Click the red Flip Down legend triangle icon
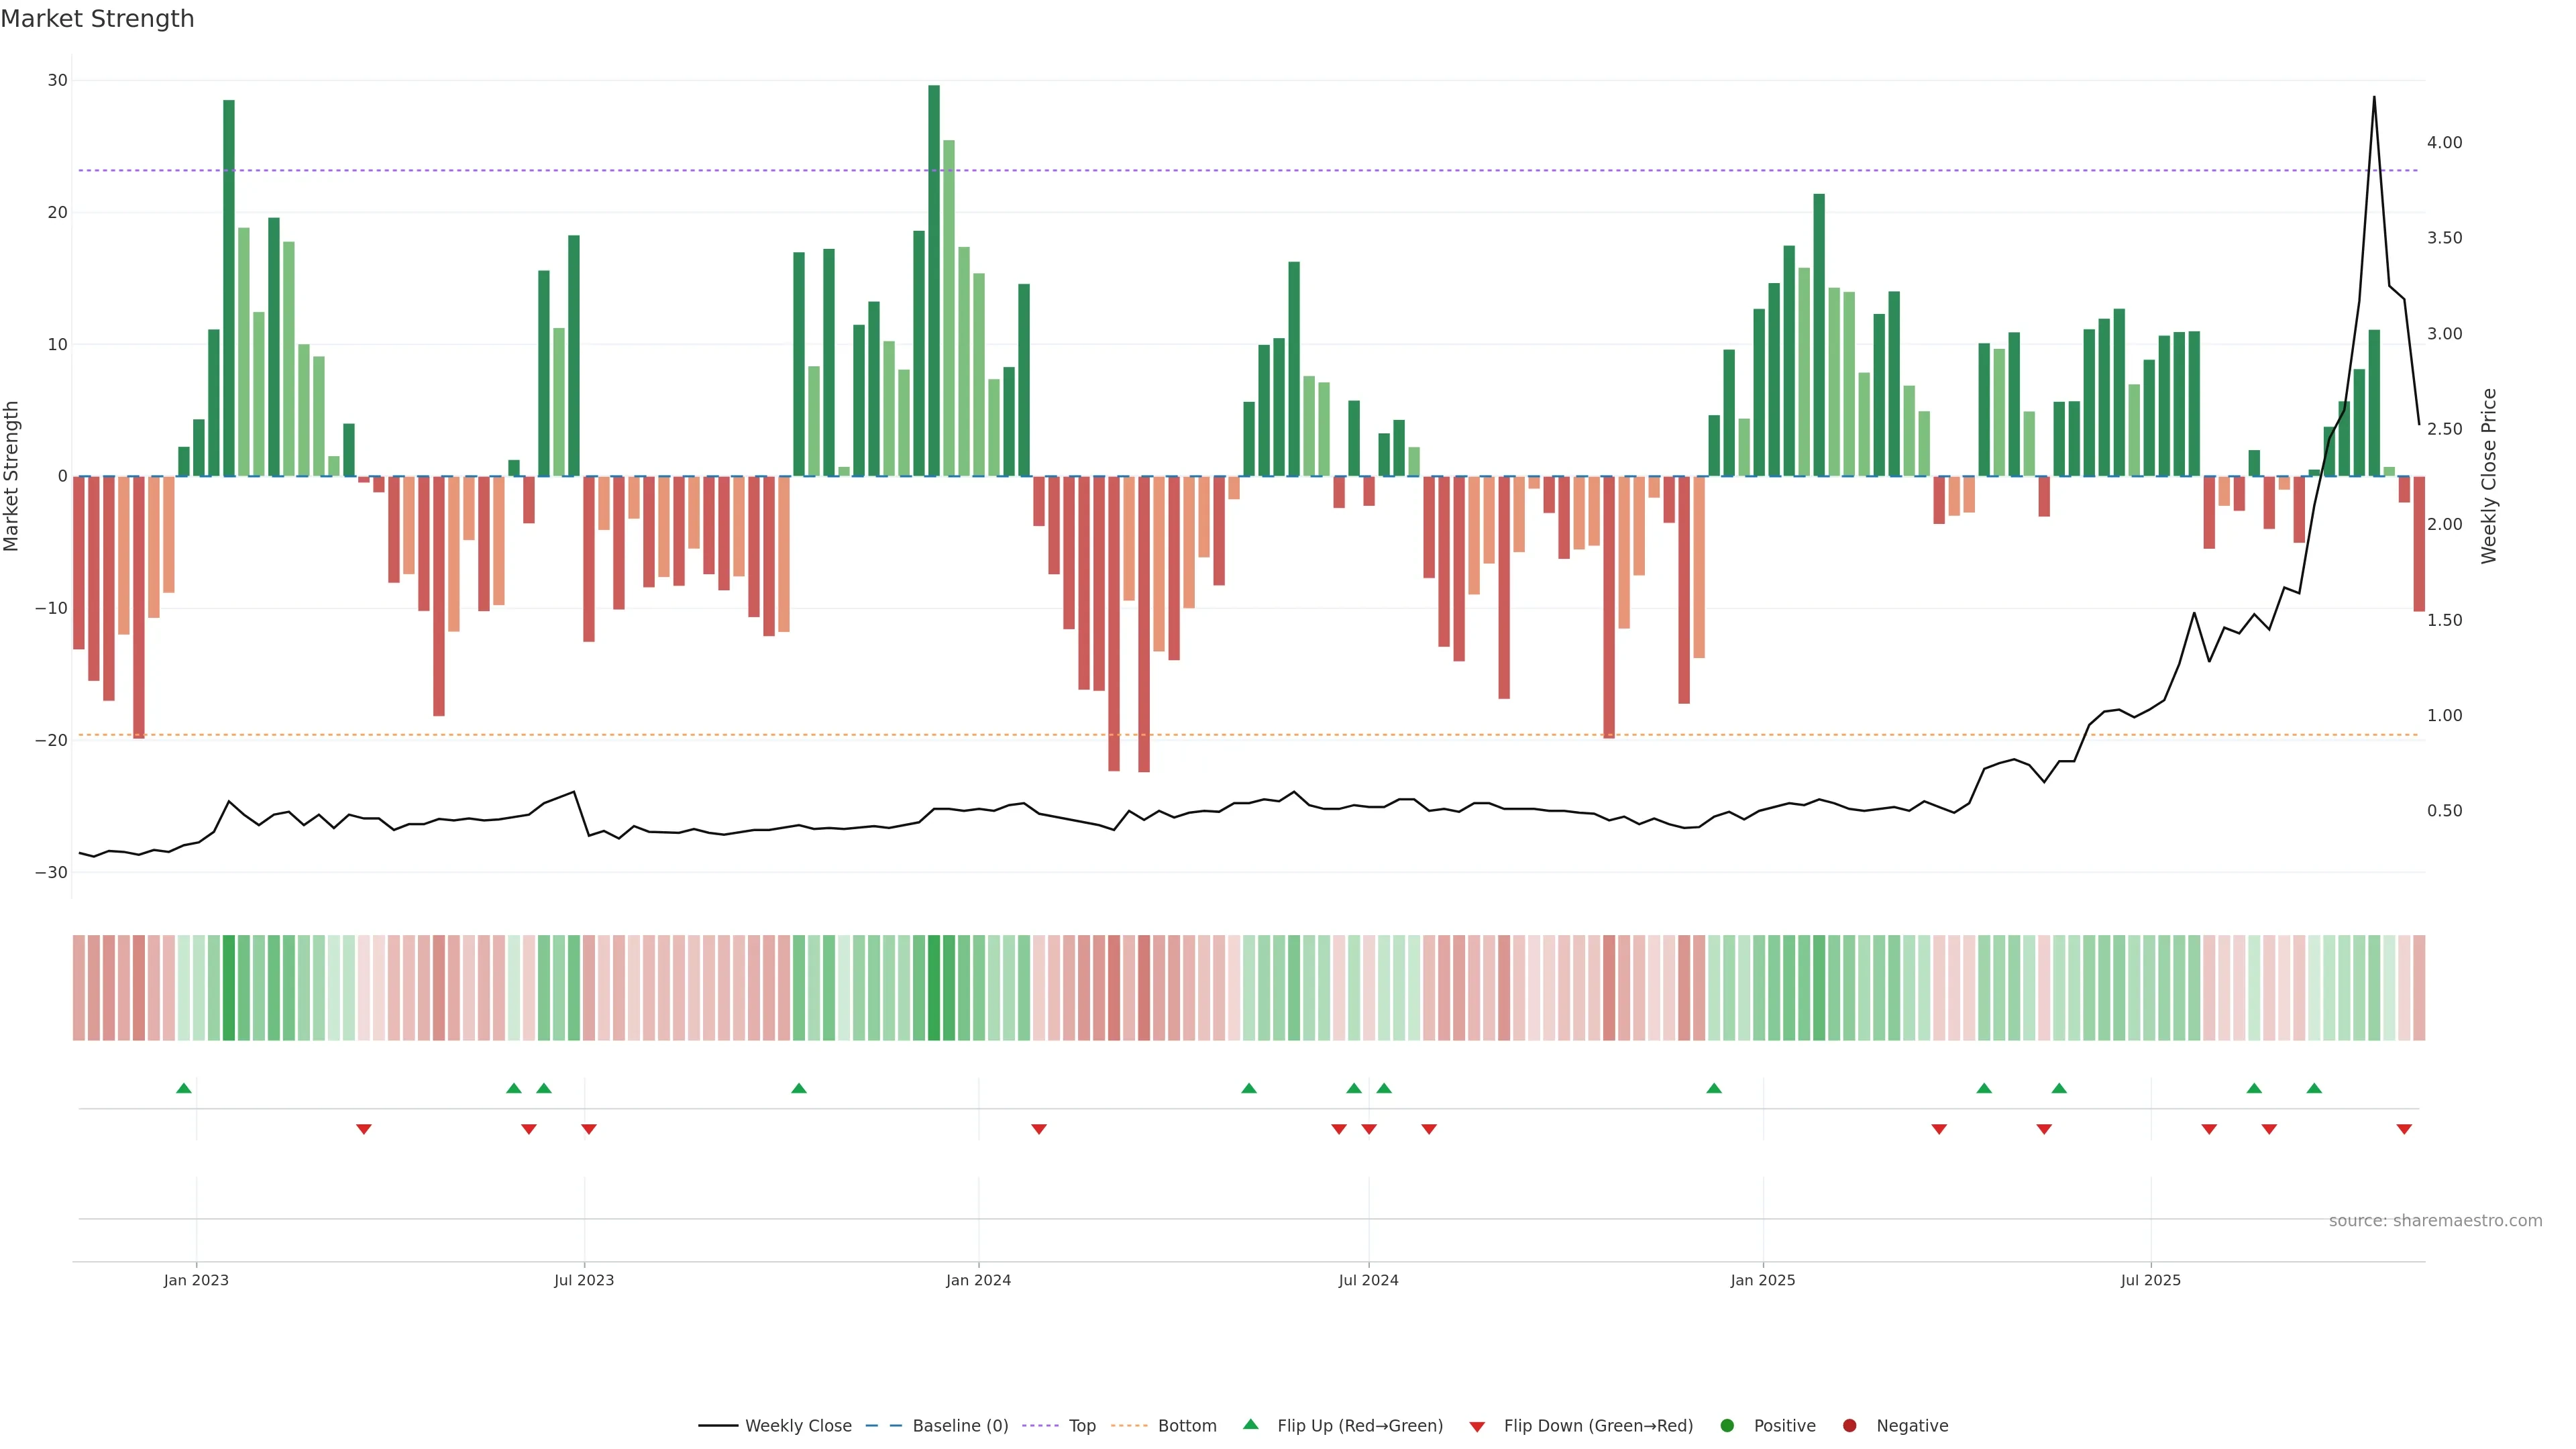 (x=1477, y=1426)
